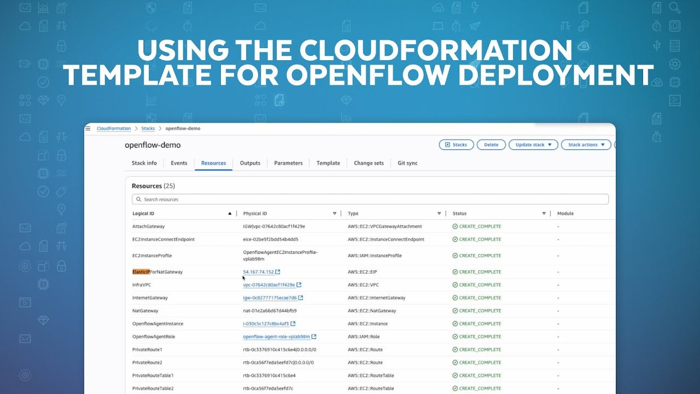Open the navigation sidebar menu icon
Screen dimensions: 700x394
point(88,128)
